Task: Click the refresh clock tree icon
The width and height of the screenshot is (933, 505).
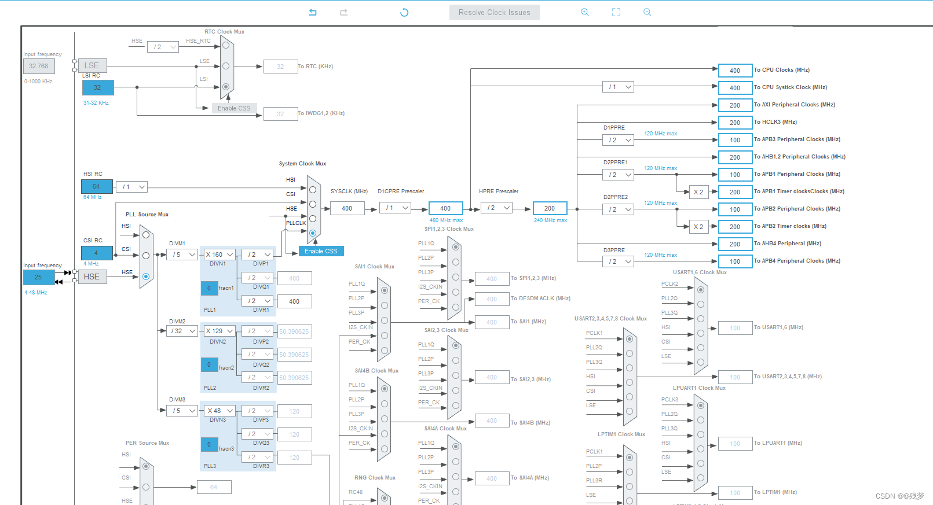Action: (x=404, y=12)
